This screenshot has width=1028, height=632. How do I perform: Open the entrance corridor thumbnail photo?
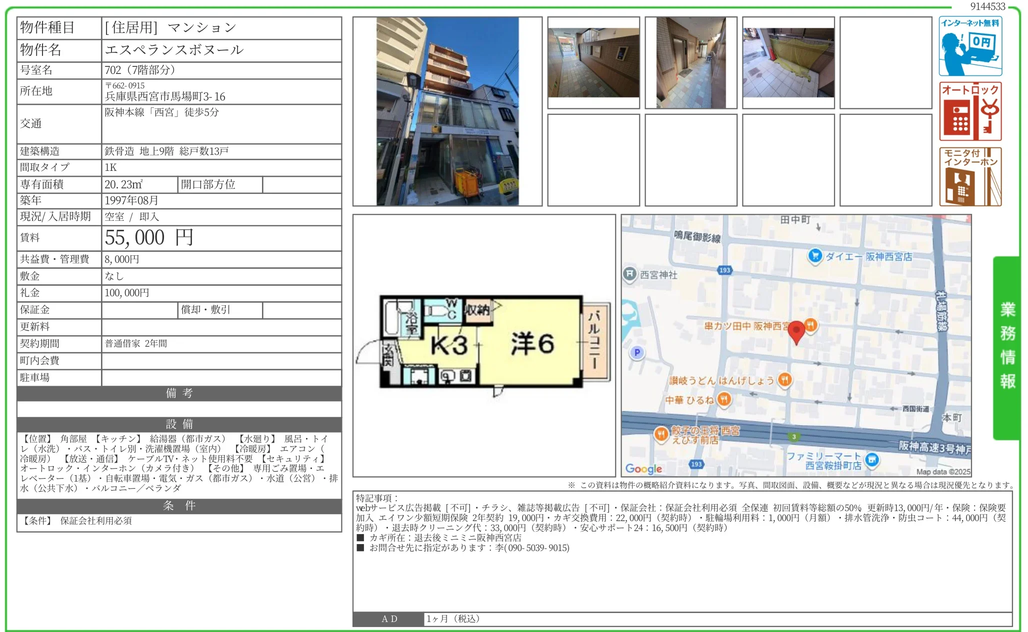[593, 62]
